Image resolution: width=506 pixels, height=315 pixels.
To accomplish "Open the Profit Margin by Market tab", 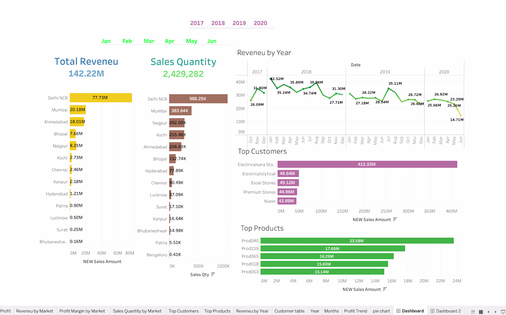I will coord(82,311).
